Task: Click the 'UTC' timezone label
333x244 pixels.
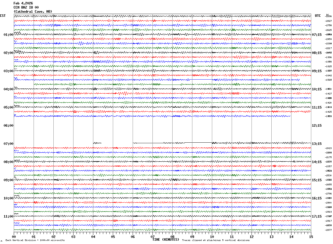Action: pyautogui.click(x=318, y=16)
